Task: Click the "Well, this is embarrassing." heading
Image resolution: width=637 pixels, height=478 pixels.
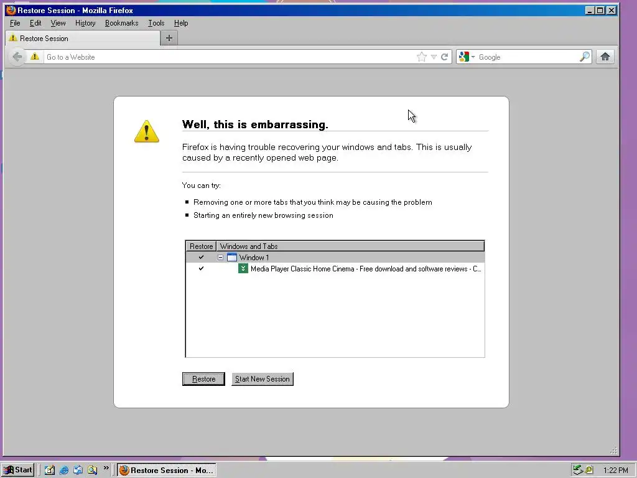Action: coord(255,124)
